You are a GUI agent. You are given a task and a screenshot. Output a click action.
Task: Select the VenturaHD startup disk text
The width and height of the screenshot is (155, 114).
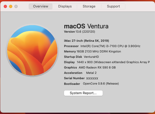tap(91, 57)
